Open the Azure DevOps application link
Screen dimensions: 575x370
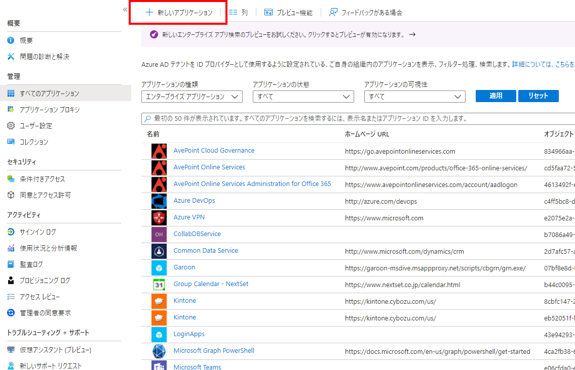tap(194, 200)
